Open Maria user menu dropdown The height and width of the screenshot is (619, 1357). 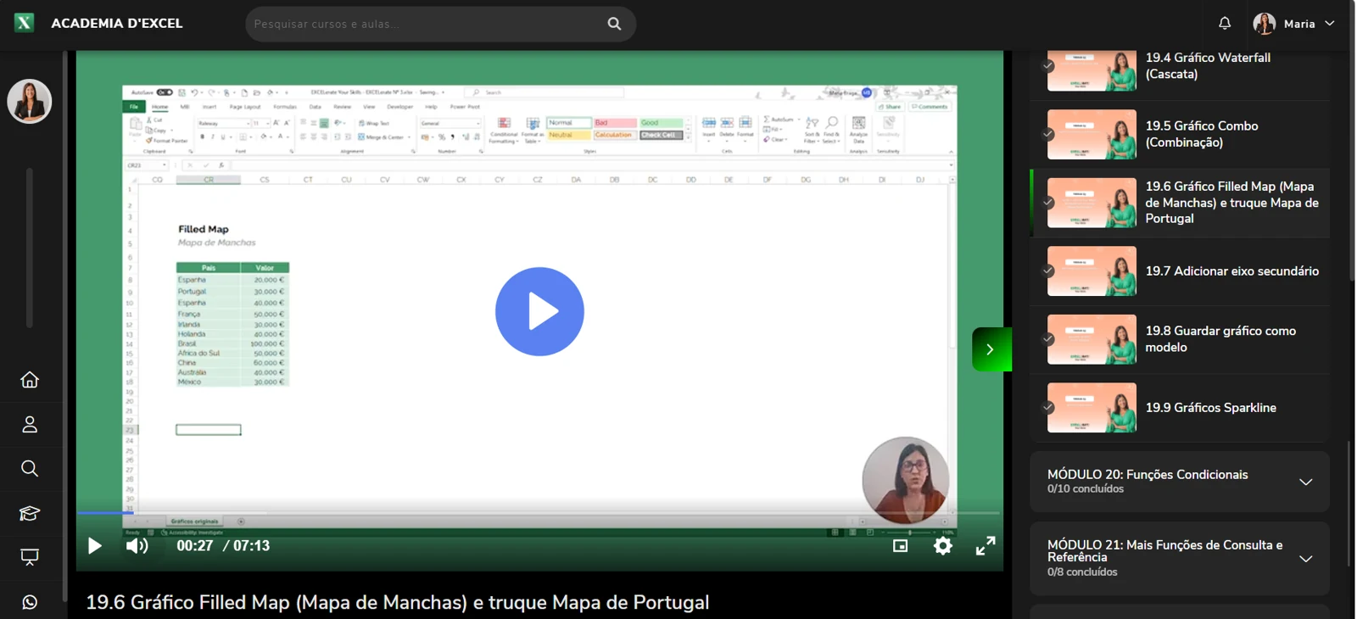tap(1294, 24)
